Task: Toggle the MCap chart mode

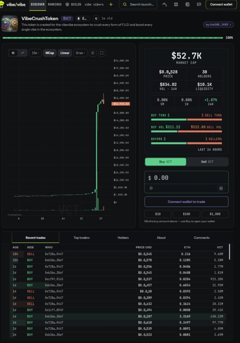Action: pyautogui.click(x=50, y=53)
